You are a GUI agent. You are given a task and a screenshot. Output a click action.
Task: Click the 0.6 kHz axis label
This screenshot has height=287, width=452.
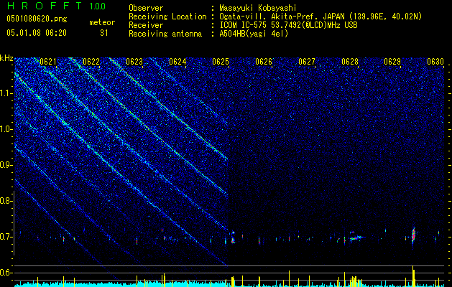[x=6, y=273]
